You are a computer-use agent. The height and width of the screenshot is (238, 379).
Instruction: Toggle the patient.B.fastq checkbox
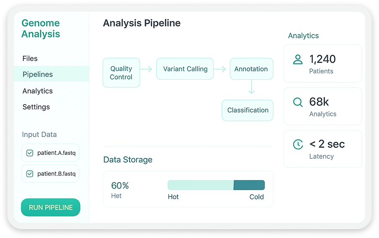[30, 173]
